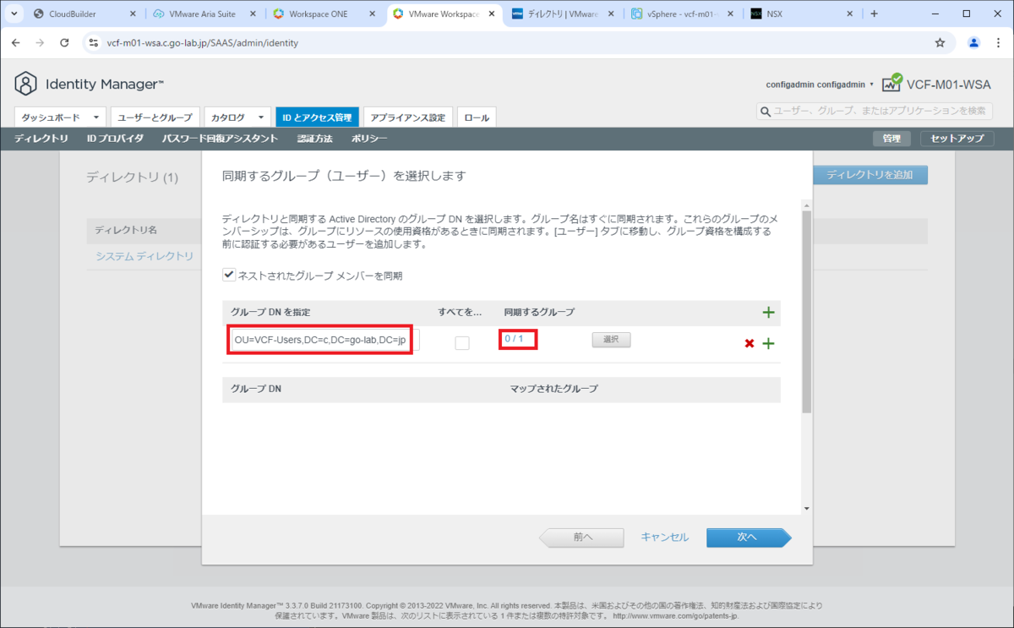Click マップされたグループ column header
Screen dimensions: 1014x628
click(x=553, y=389)
